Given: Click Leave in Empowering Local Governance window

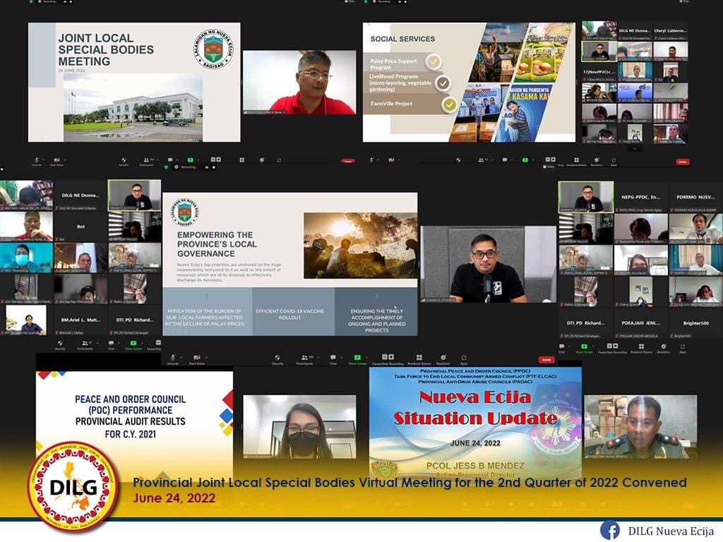Looking at the screenshot, I should [546, 359].
